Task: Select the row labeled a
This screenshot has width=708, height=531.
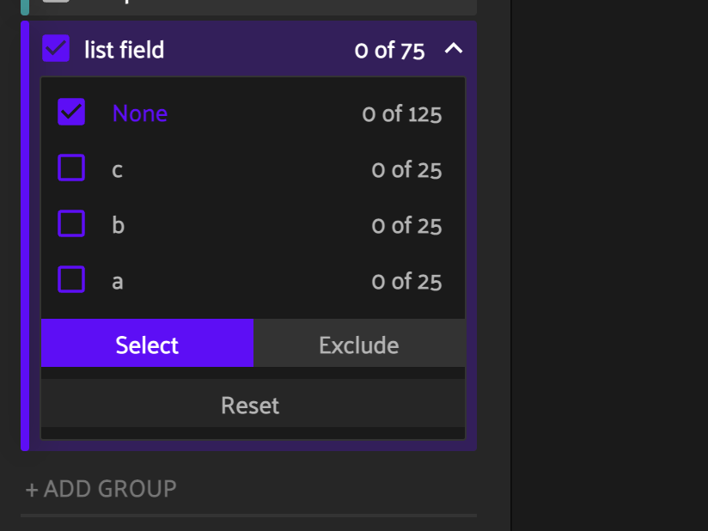Action: pyautogui.click(x=118, y=280)
